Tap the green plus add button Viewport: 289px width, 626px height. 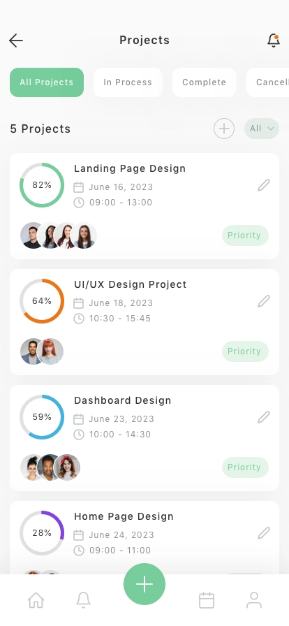(144, 584)
